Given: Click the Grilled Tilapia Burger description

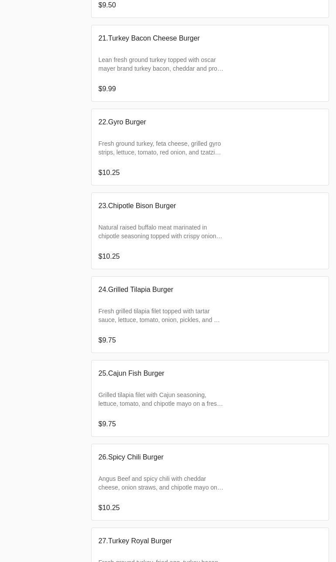Looking at the screenshot, I should [159, 315].
